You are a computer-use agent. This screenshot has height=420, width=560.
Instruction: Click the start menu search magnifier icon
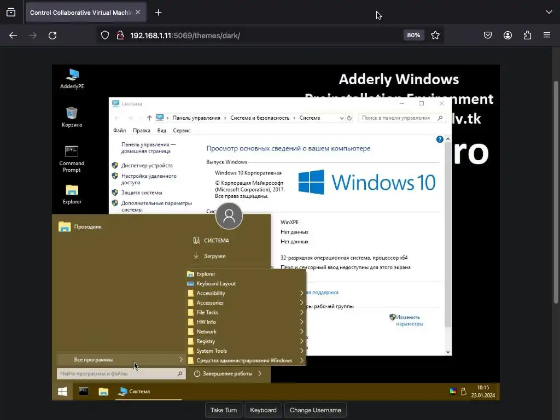pyautogui.click(x=180, y=374)
